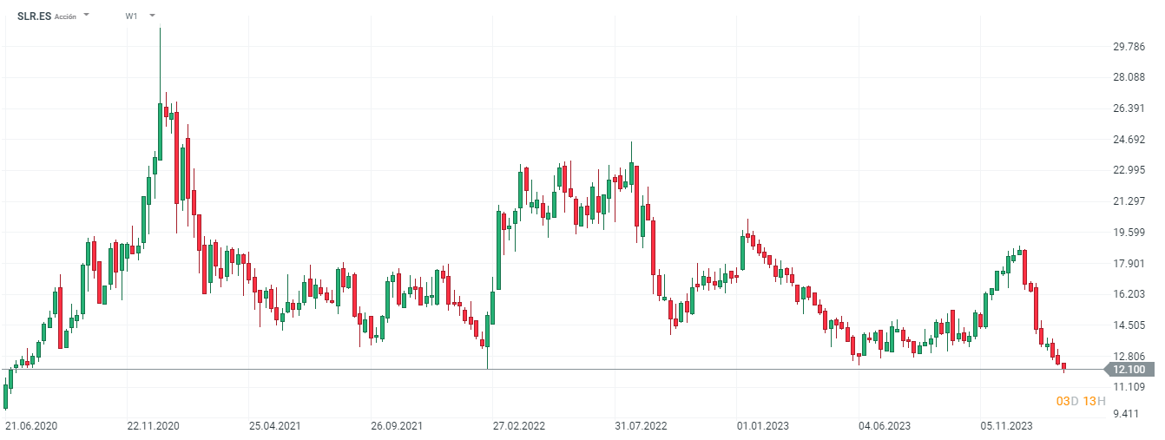Click the 03D 13H candle countdown

[x=1081, y=401]
